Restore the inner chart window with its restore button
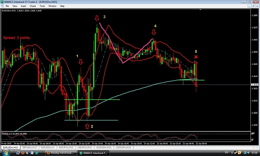Viewport: 260px width, 156px height. [253, 6]
